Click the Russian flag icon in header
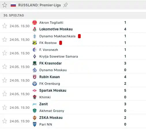 coord(13,5)
